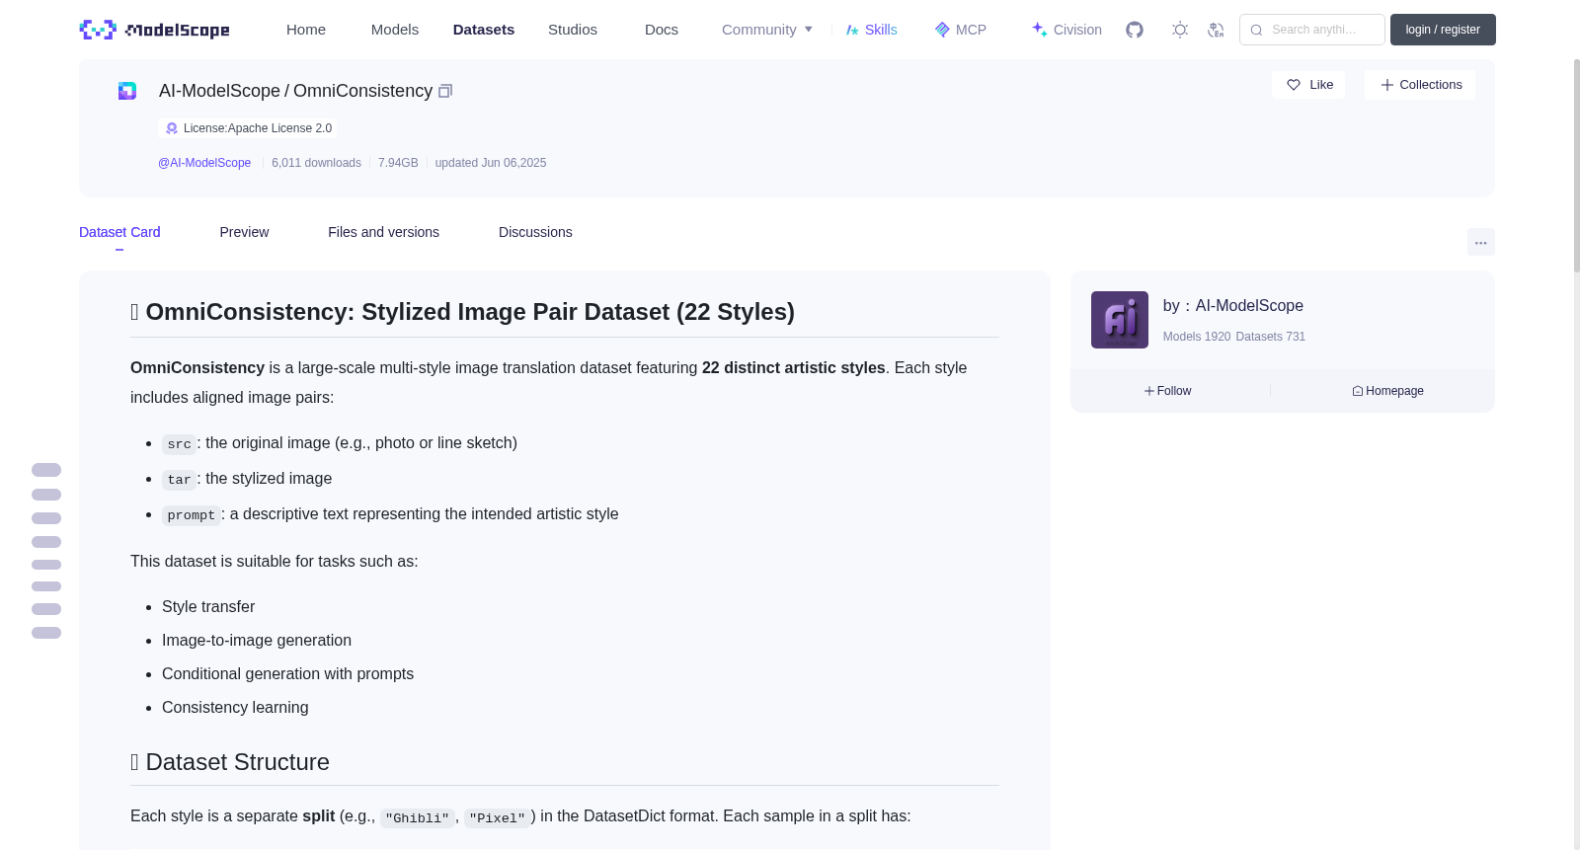This screenshot has width=1580, height=850.
Task: Click the by: AI-ModelScope author name
Action: [1233, 306]
